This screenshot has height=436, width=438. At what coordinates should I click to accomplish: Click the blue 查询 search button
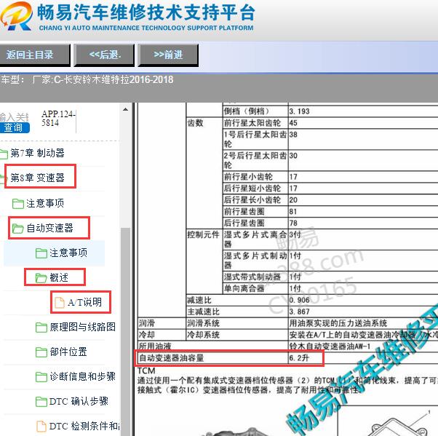(x=14, y=127)
